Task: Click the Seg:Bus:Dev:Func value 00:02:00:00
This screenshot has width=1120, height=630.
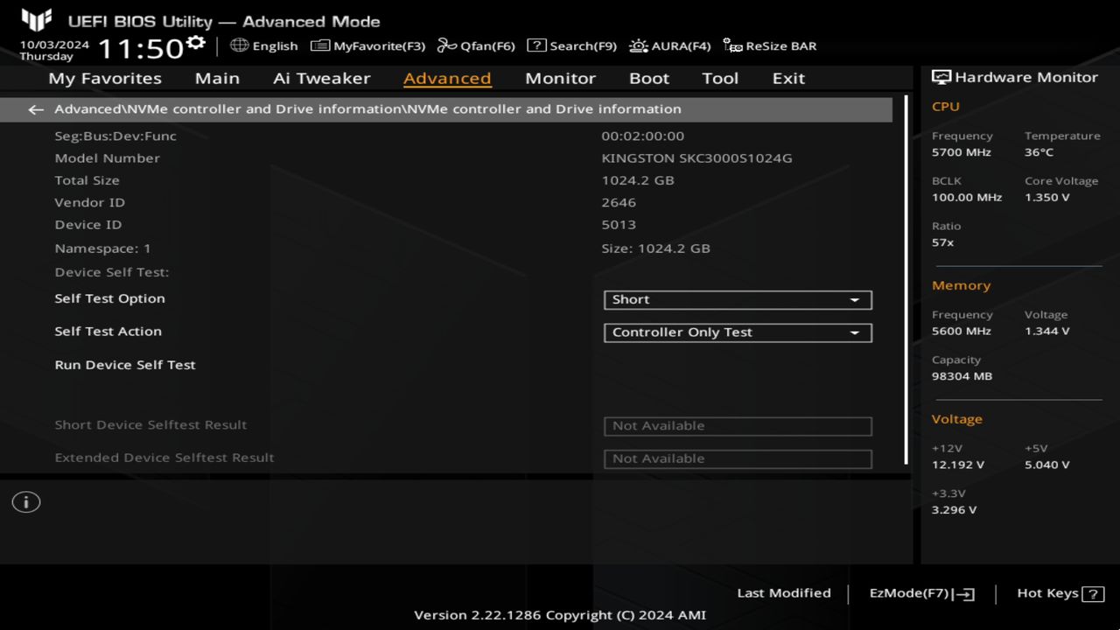Action: tap(642, 136)
